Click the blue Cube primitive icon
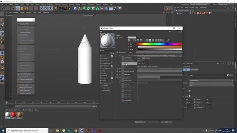The height and width of the screenshot is (133, 237). pyautogui.click(x=75, y=8)
